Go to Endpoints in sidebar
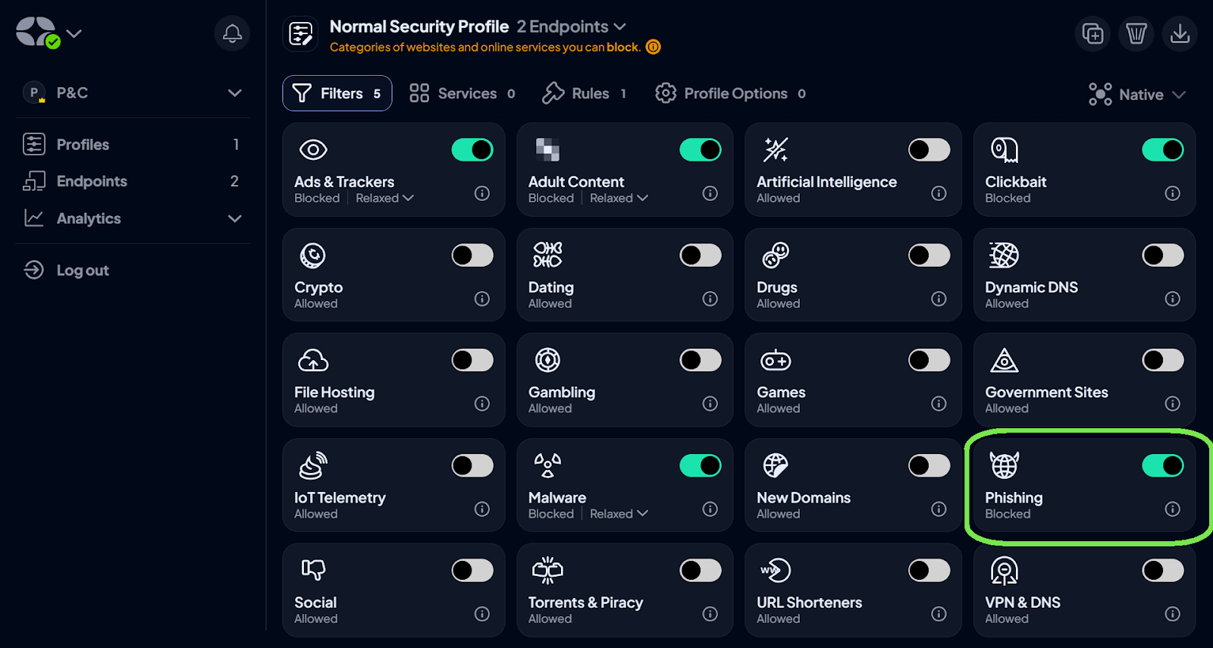The height and width of the screenshot is (648, 1213). pyautogui.click(x=92, y=181)
